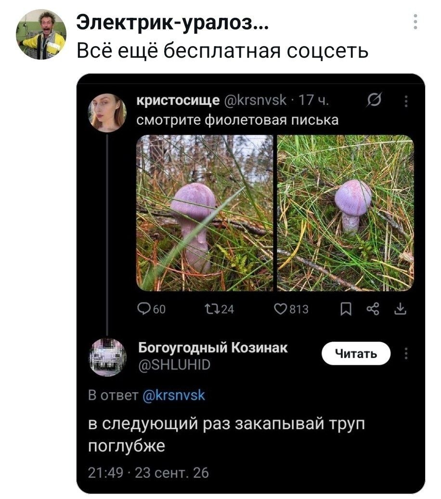441x499 pixels.
Task: Open the Электрик-уралоз community name
Action: pos(172,23)
